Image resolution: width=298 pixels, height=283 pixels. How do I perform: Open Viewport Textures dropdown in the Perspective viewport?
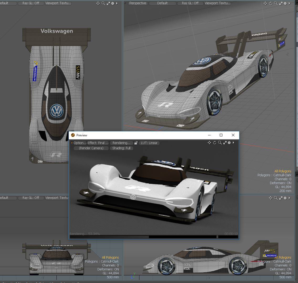217,3
